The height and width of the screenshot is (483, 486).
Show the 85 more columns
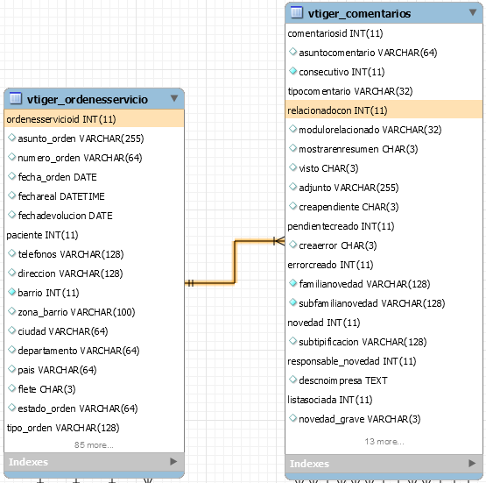[x=94, y=444]
